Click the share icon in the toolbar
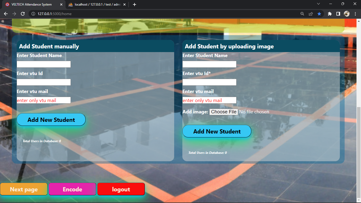This screenshot has height=203, width=361. tap(311, 14)
